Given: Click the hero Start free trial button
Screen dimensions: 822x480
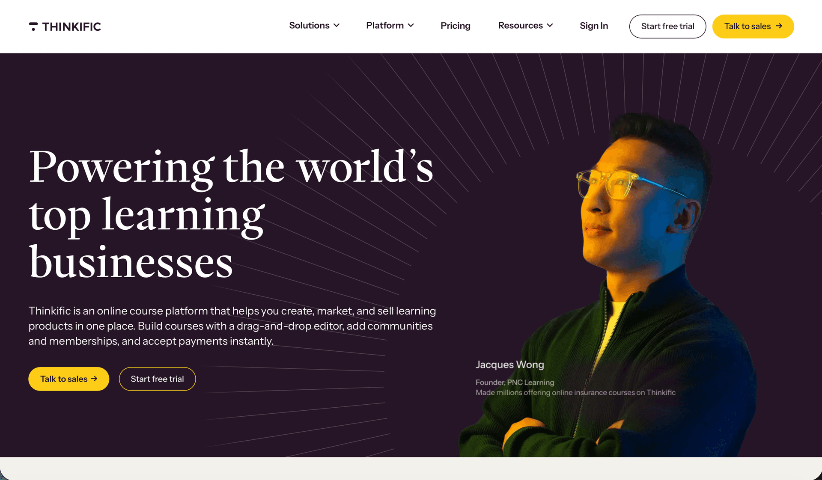Looking at the screenshot, I should tap(157, 379).
